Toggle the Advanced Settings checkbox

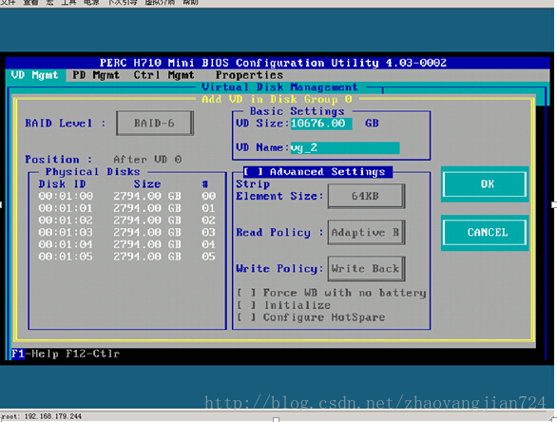coord(253,172)
